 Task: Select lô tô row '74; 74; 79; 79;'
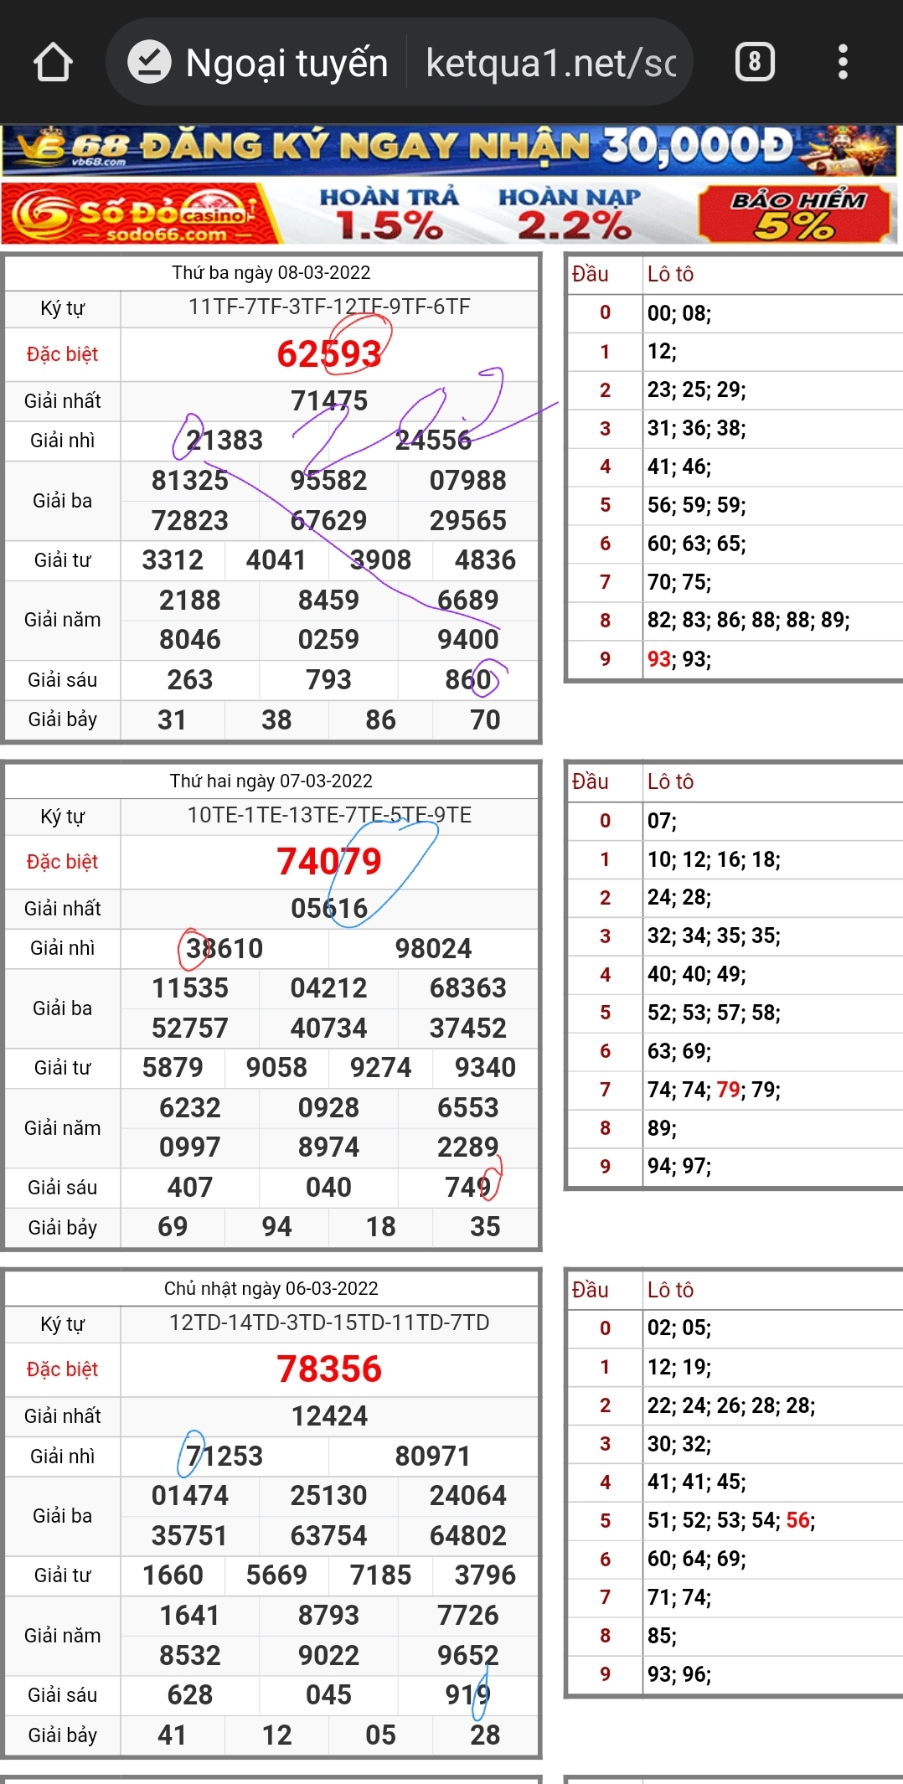click(x=714, y=1090)
